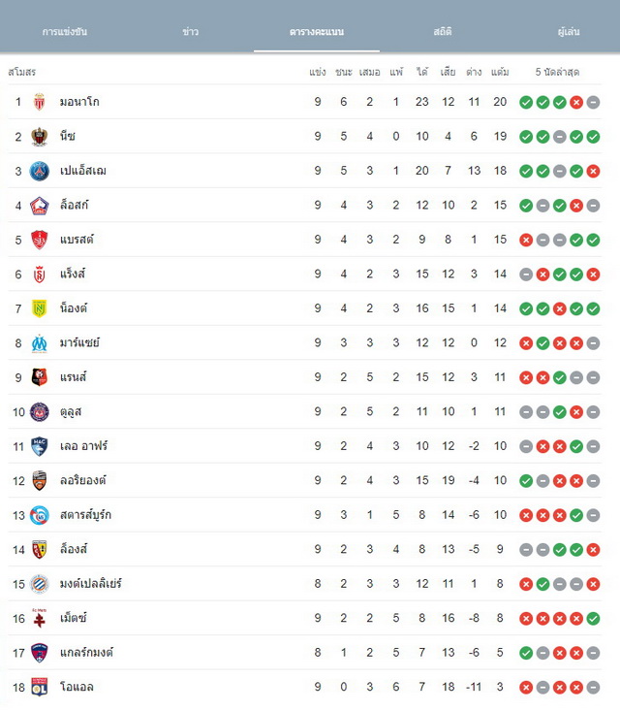Viewport: 620px width, 711px height.
Task: Click the Montpellier club logo
Action: coord(40,584)
